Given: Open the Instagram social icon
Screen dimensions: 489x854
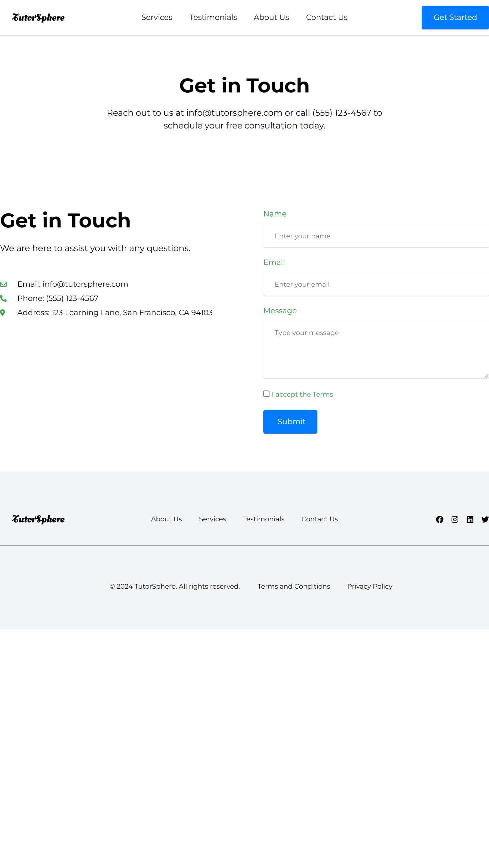Looking at the screenshot, I should (x=454, y=519).
